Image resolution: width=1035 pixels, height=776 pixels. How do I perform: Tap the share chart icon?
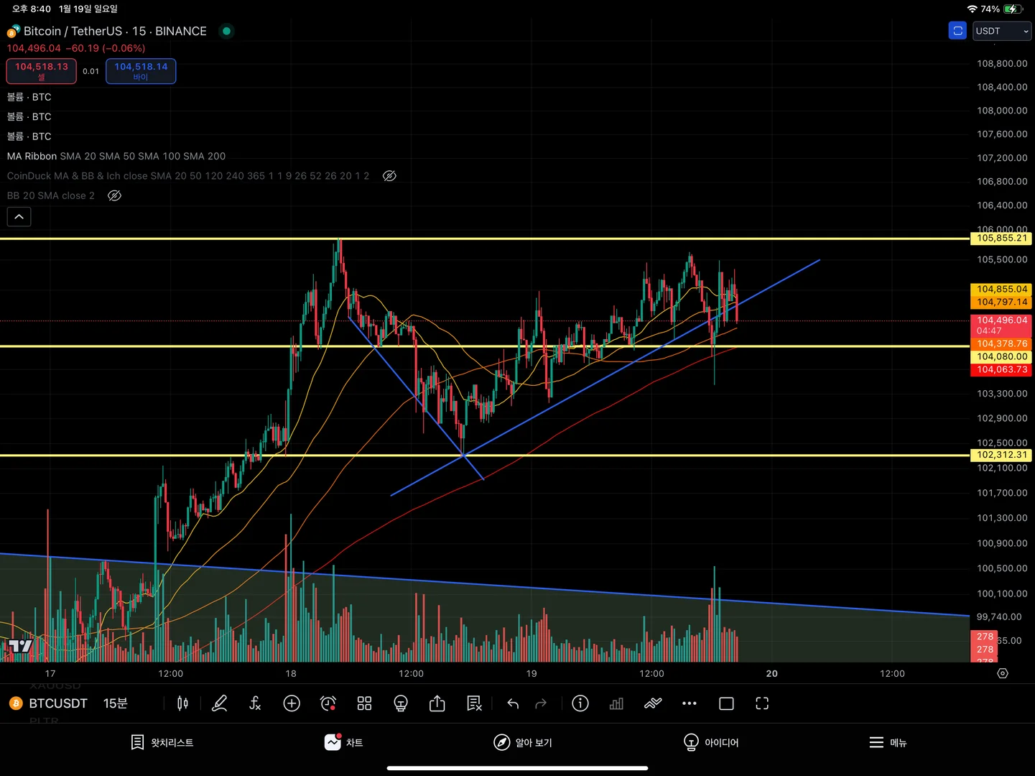click(x=437, y=703)
